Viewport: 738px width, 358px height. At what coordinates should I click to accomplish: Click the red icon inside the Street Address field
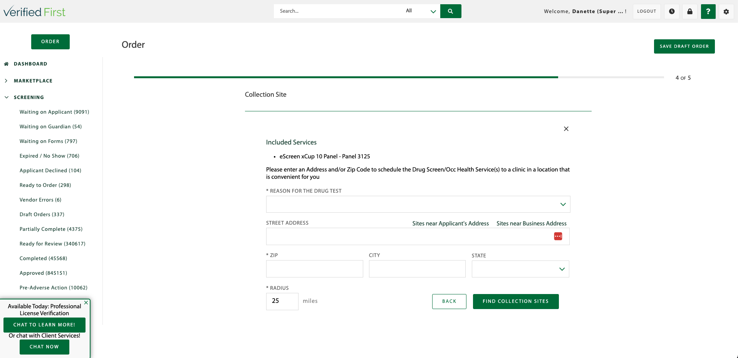[x=558, y=236]
